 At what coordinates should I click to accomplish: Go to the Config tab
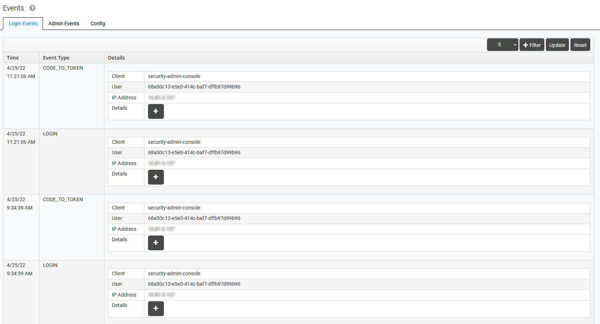[98, 23]
